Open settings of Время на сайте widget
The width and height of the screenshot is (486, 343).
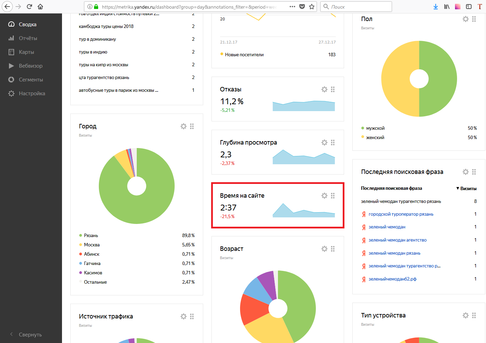(324, 196)
